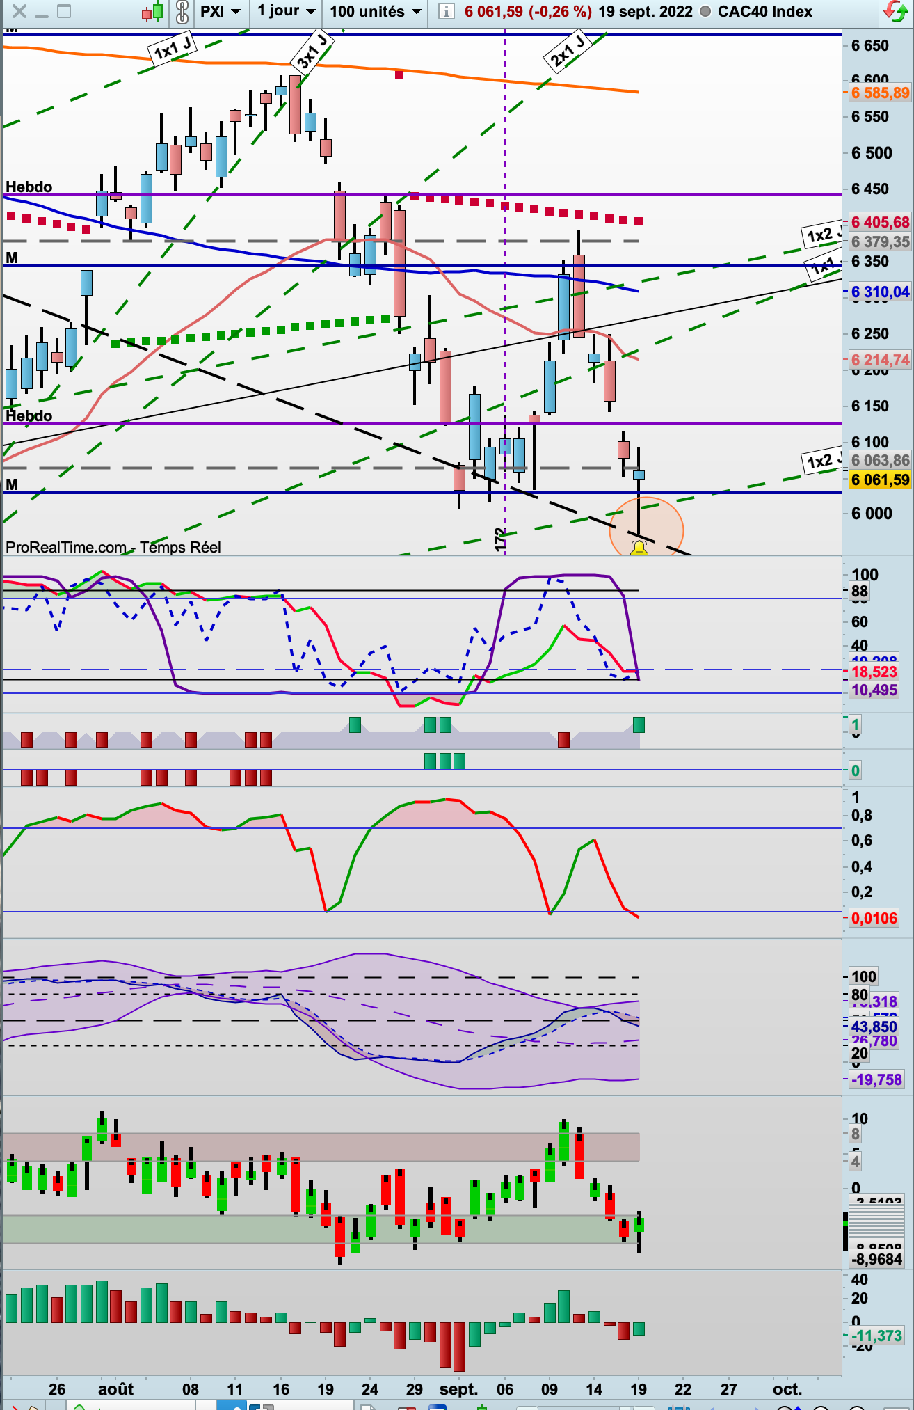This screenshot has height=1410, width=914.
Task: Open the PXI ticker dropdown
Action: click(x=220, y=12)
